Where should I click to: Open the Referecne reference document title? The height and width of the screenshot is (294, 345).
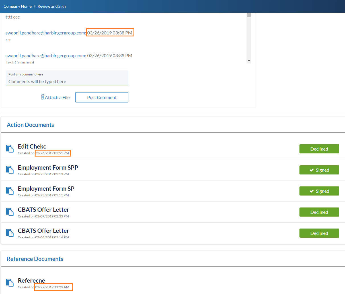click(x=31, y=280)
